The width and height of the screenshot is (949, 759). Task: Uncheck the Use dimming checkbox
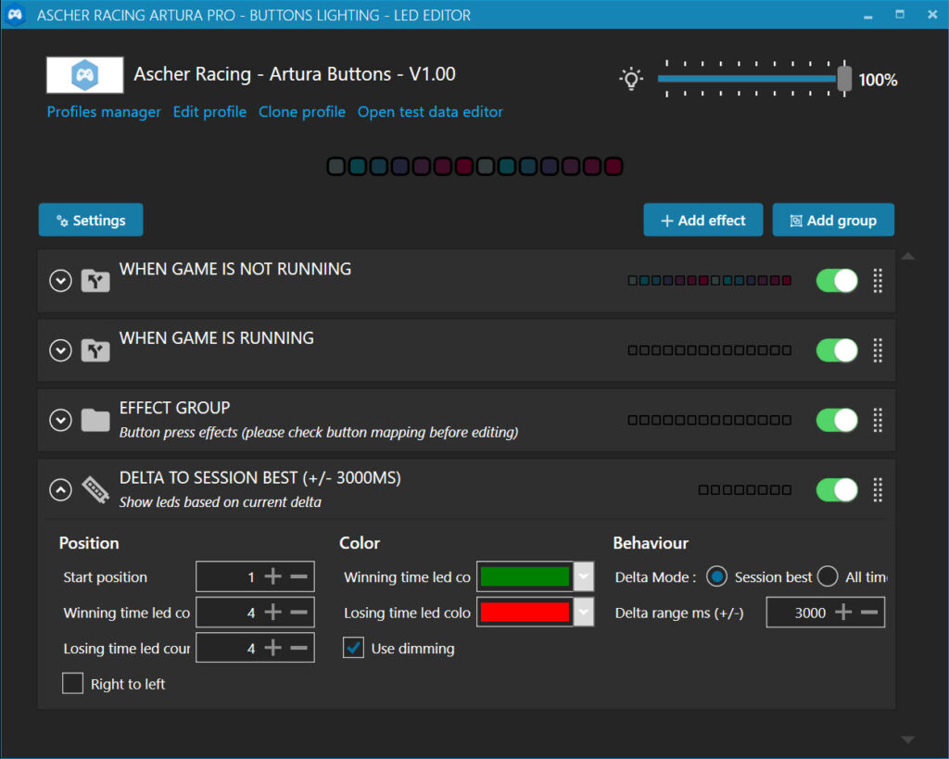coord(353,648)
